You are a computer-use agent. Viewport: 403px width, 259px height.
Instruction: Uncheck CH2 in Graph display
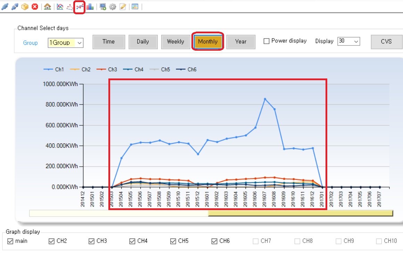click(x=51, y=241)
